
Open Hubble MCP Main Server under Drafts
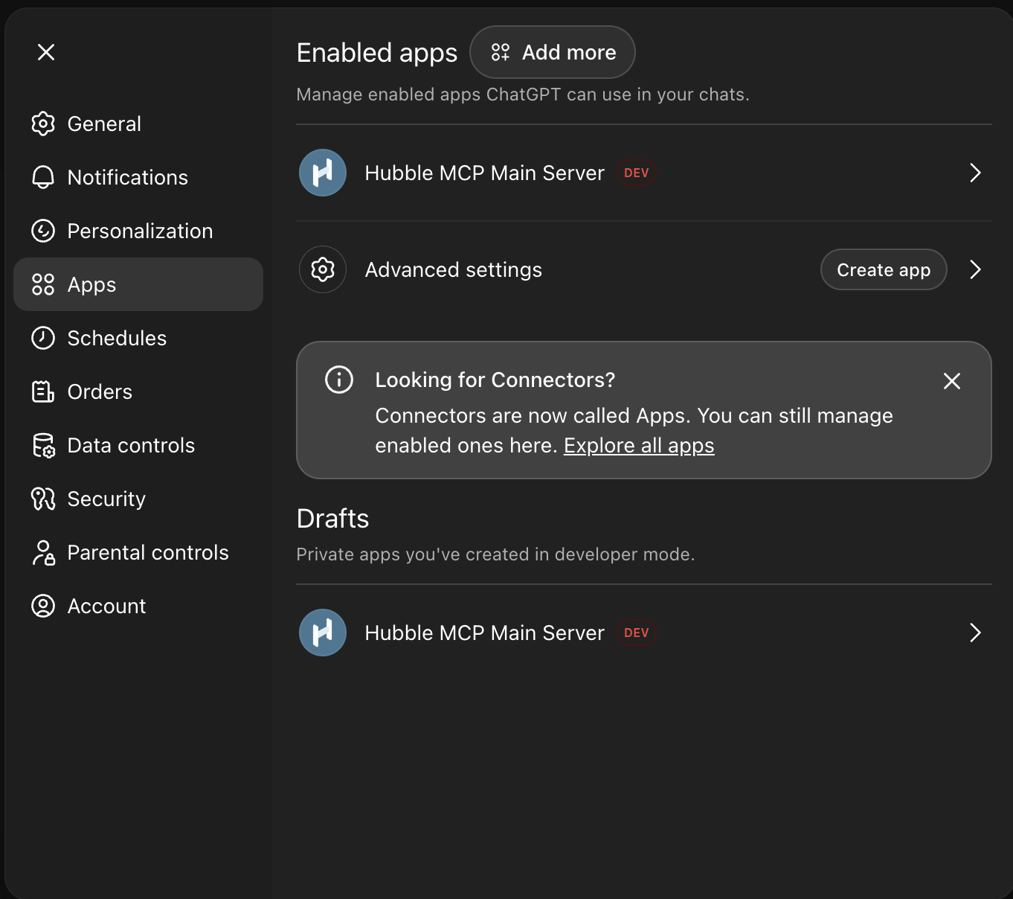[x=644, y=633]
